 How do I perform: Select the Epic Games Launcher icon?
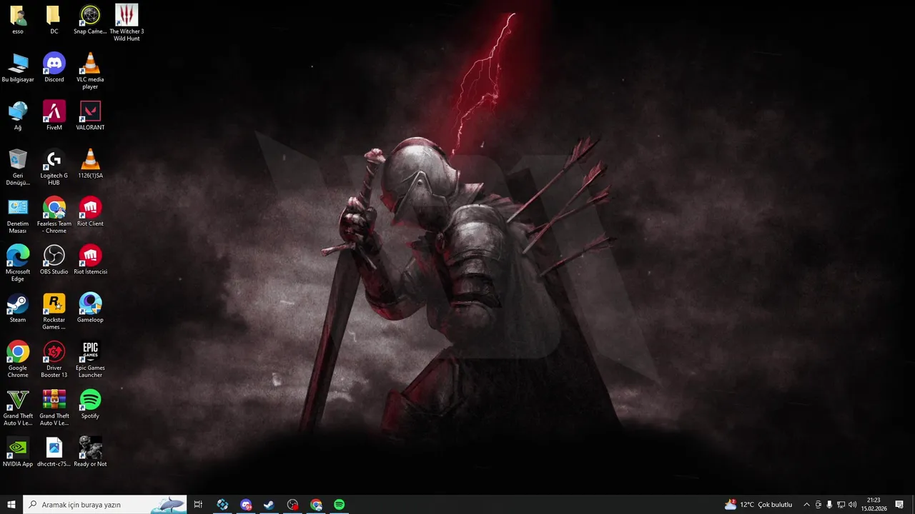click(x=90, y=358)
